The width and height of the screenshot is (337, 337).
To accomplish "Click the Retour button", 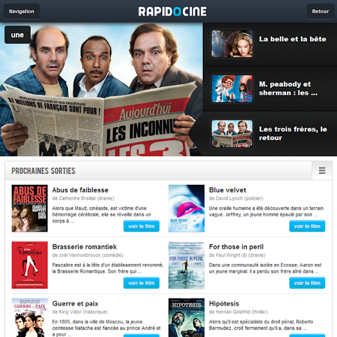I will [321, 11].
